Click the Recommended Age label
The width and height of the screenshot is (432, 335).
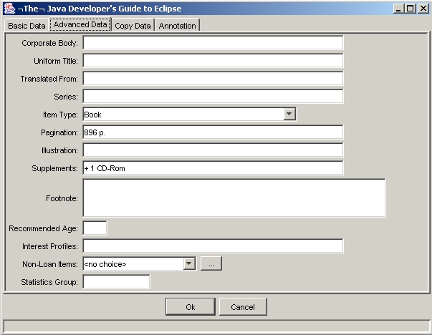click(43, 228)
